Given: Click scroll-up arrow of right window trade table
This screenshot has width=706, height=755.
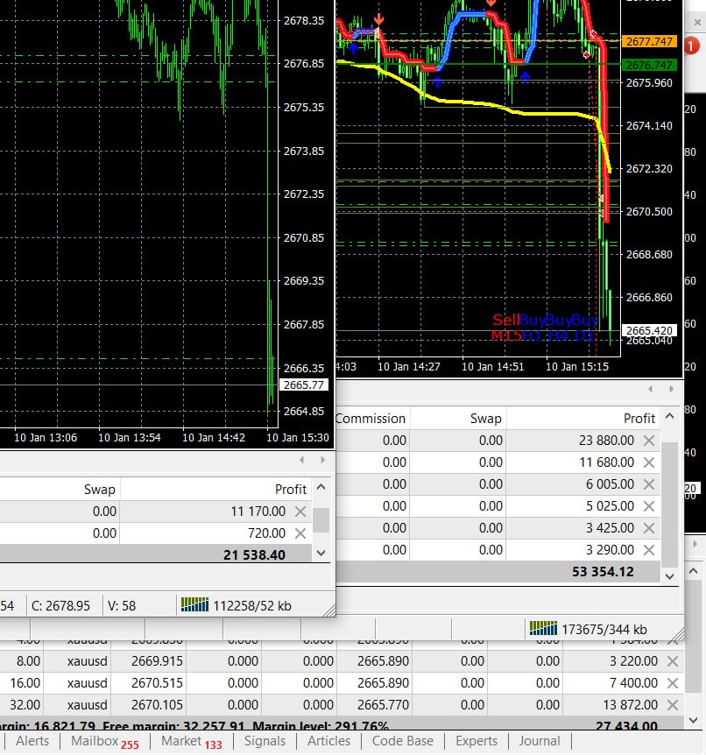Looking at the screenshot, I should (x=669, y=417).
